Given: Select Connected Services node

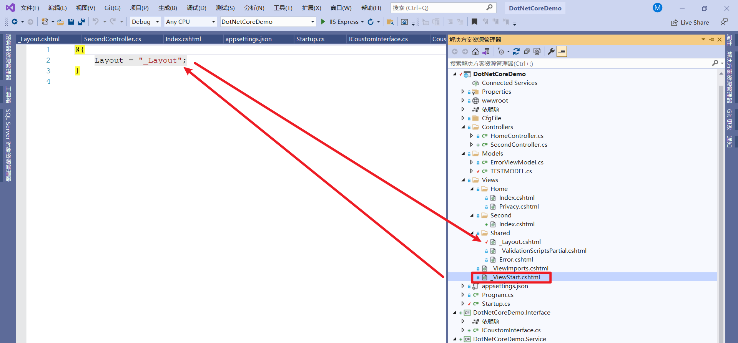Looking at the screenshot, I should (x=510, y=83).
